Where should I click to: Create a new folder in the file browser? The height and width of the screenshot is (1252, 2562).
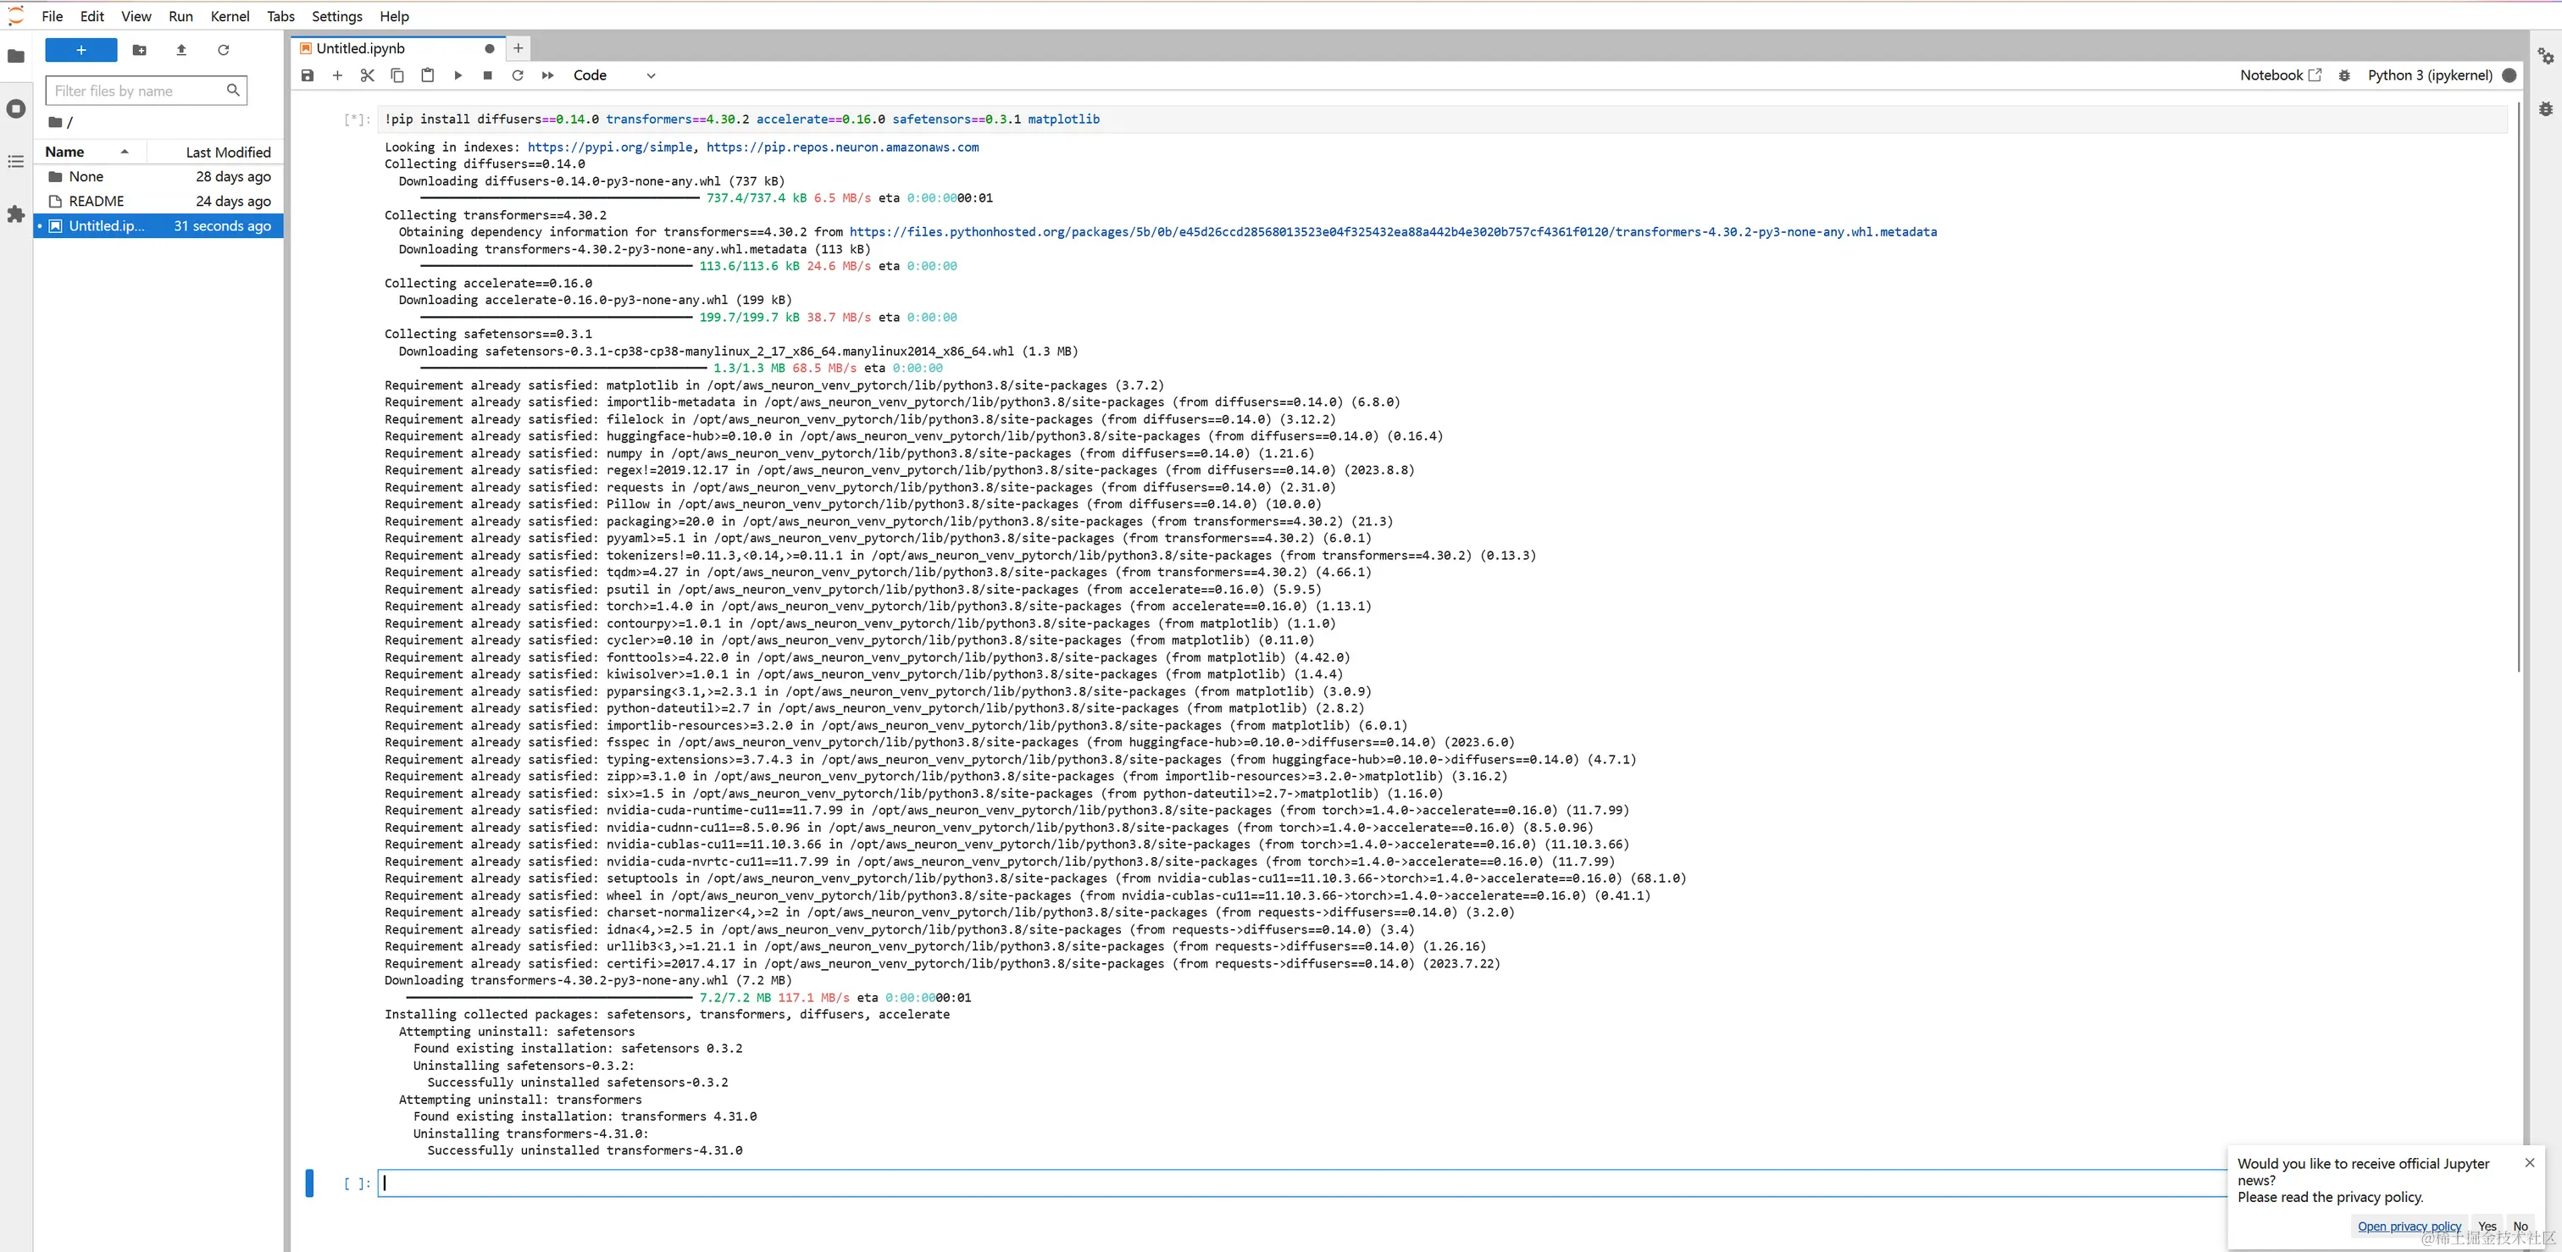click(139, 50)
